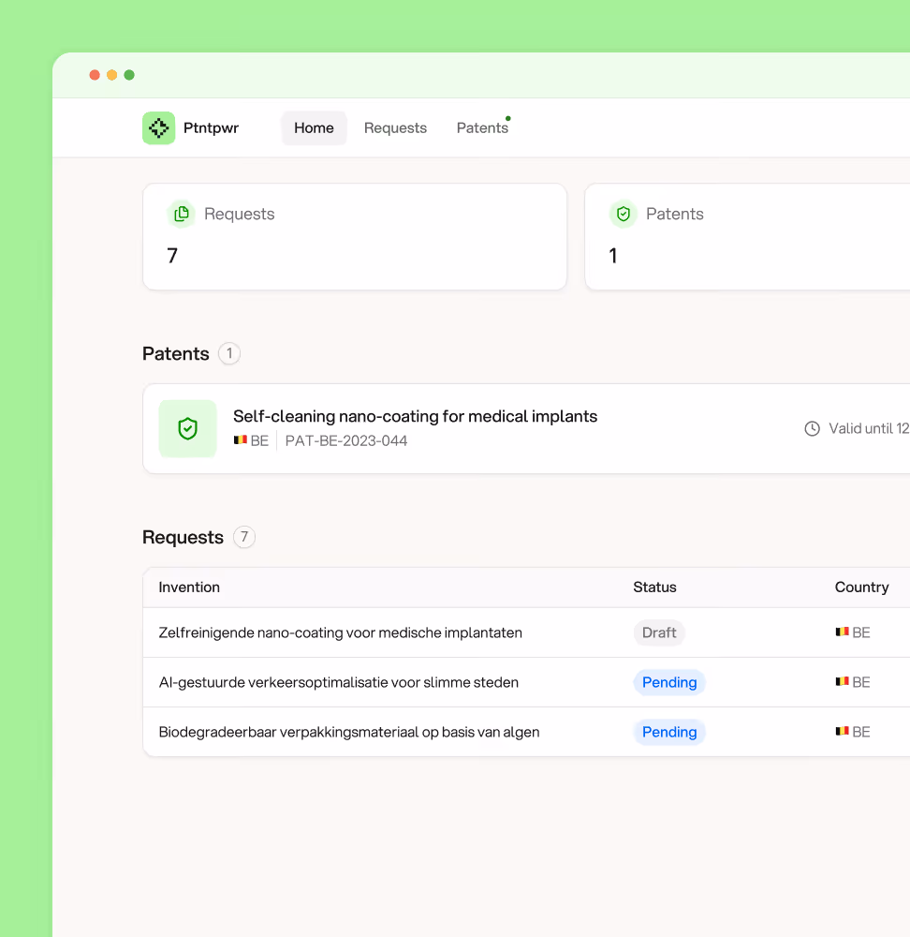
Task: Click the Invention column header
Action: [x=189, y=587]
